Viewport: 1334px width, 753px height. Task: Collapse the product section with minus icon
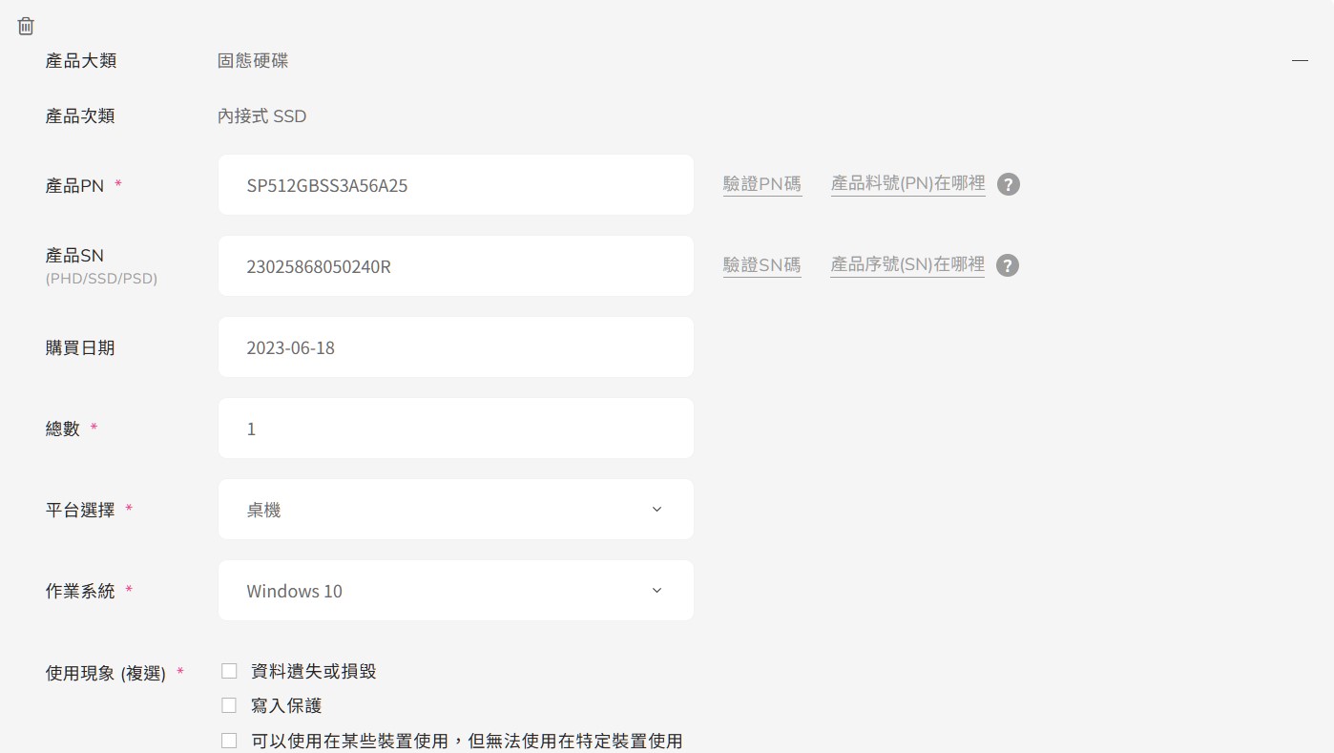pos(1300,60)
